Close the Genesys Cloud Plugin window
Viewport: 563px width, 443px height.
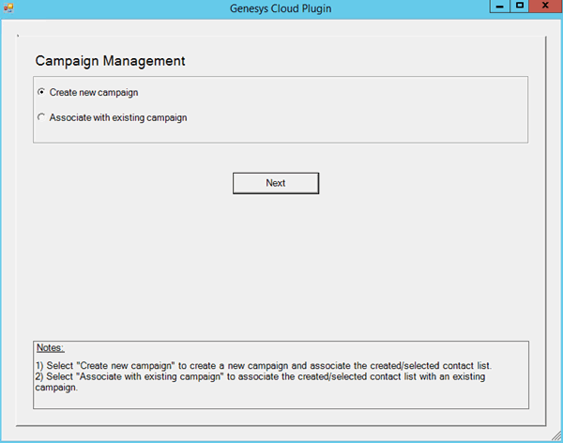(545, 7)
